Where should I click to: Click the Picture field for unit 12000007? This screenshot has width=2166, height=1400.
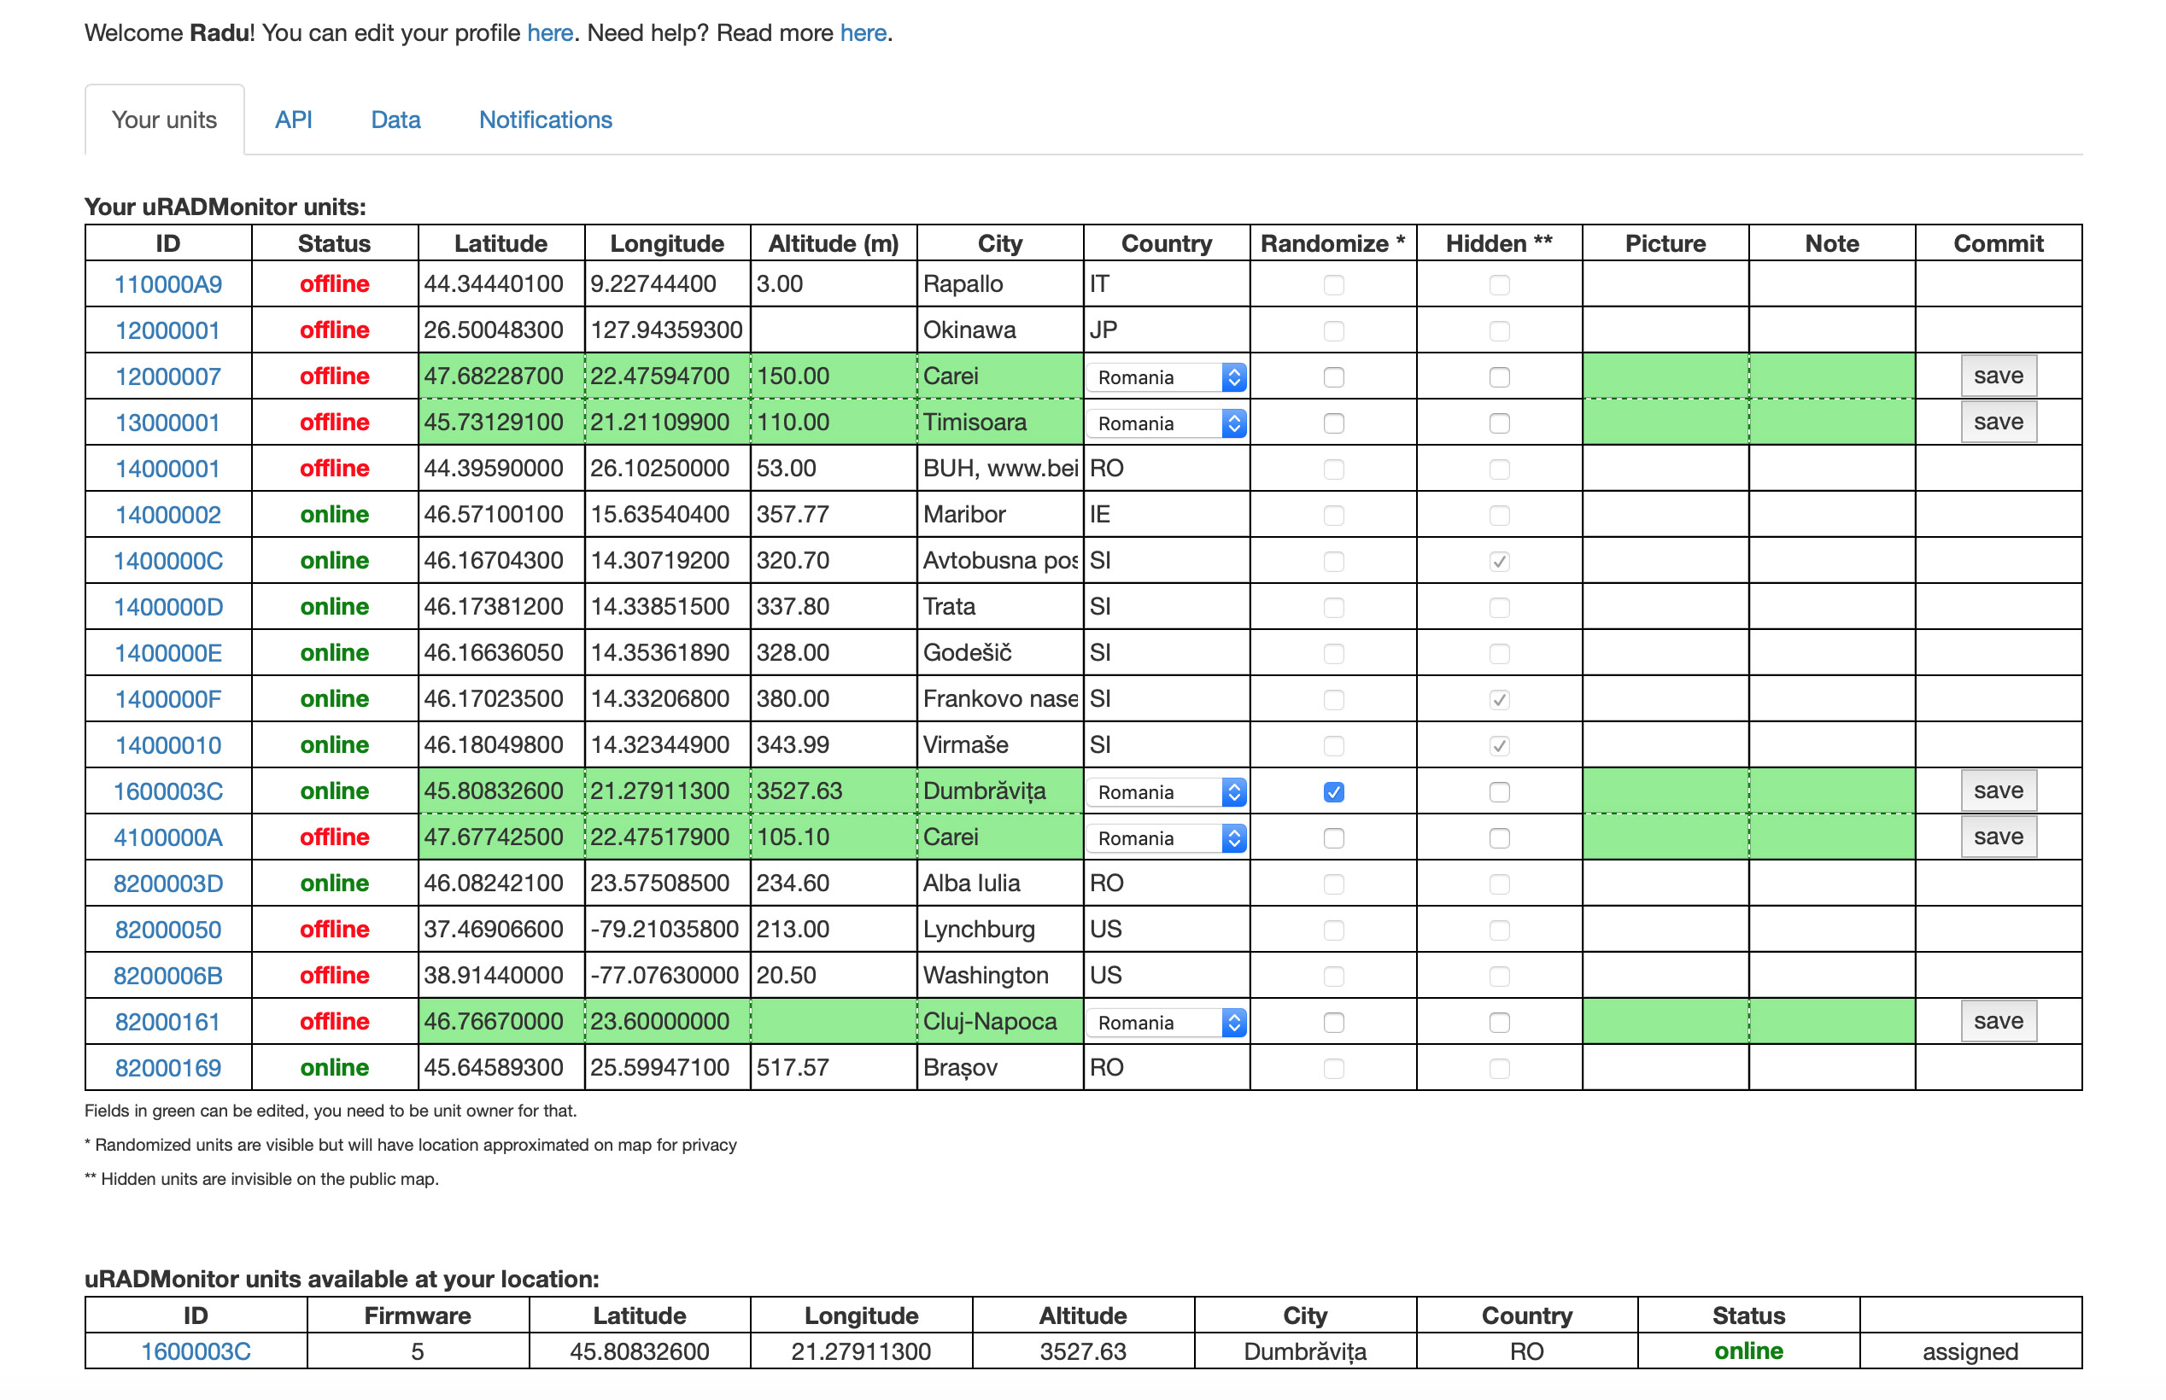1665,376
